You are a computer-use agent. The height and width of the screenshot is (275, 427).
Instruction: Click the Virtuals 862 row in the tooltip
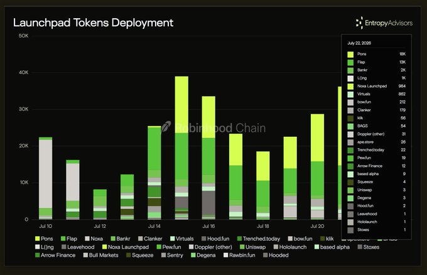pos(377,94)
